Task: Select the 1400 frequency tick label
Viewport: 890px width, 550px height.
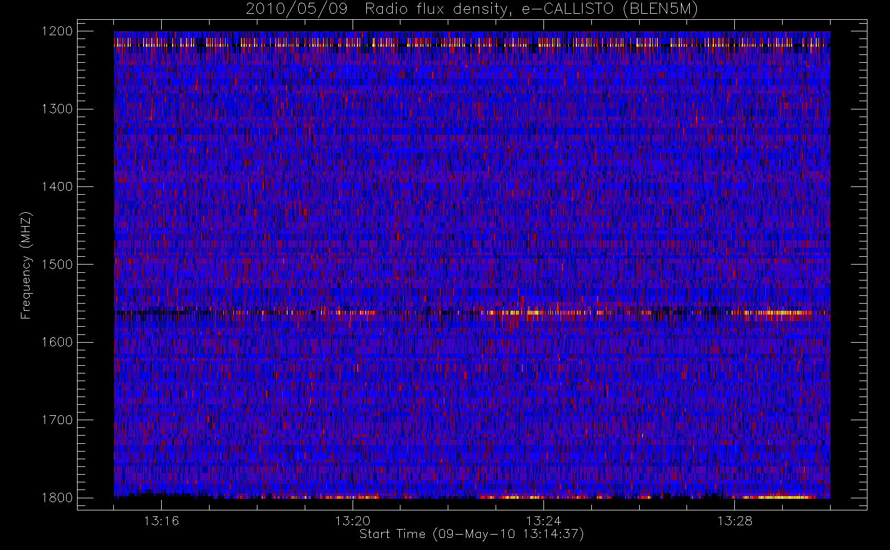Action: pos(57,187)
